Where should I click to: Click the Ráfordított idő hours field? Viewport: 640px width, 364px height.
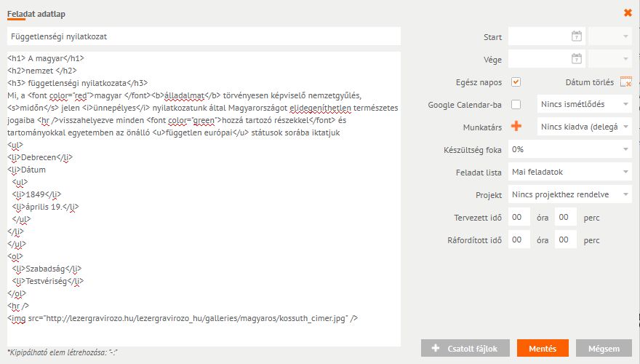click(519, 240)
